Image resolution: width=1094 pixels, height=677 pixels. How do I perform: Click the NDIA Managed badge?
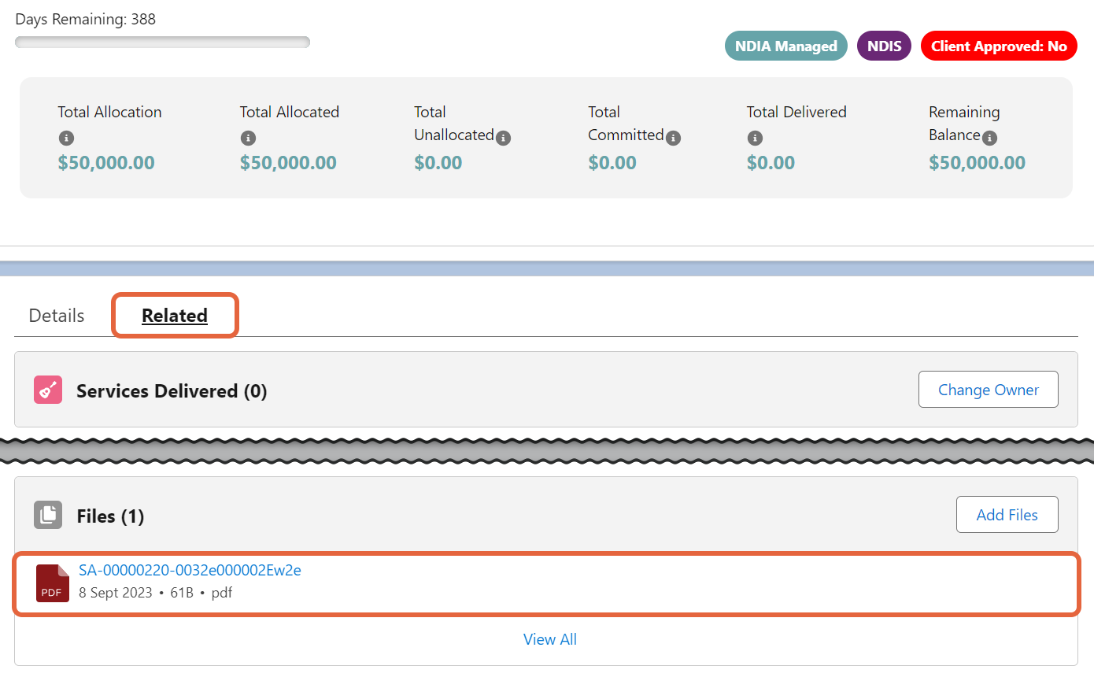coord(786,46)
